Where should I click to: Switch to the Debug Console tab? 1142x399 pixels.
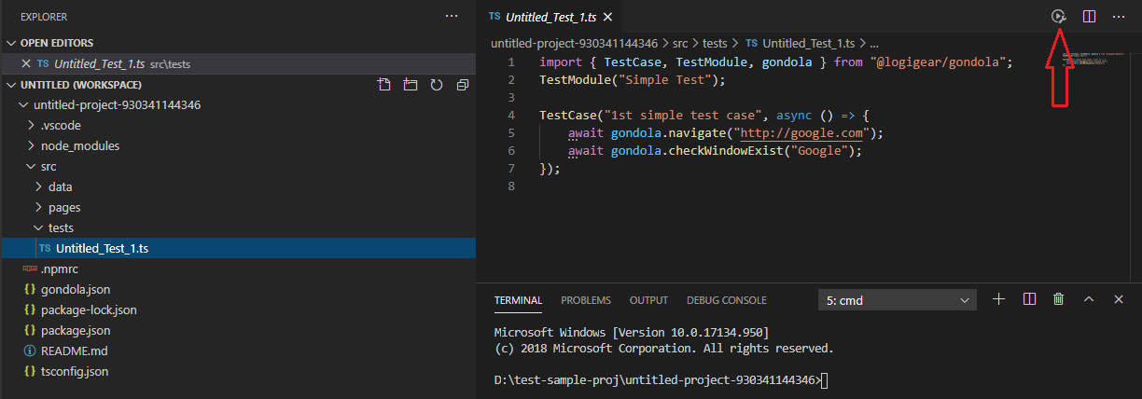(x=726, y=300)
